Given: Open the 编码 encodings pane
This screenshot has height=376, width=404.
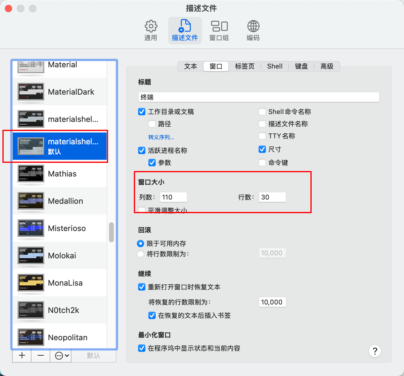Looking at the screenshot, I should click(253, 31).
